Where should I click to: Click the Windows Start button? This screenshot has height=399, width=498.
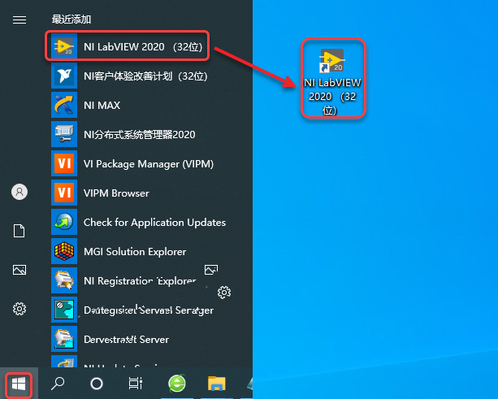pyautogui.click(x=19, y=384)
